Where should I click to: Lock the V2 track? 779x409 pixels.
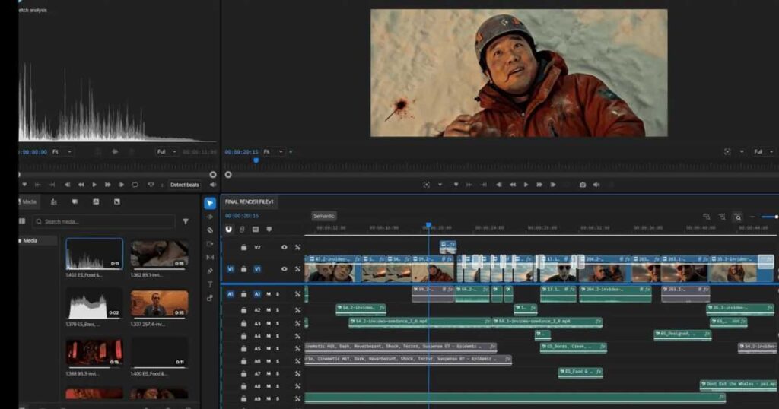244,247
